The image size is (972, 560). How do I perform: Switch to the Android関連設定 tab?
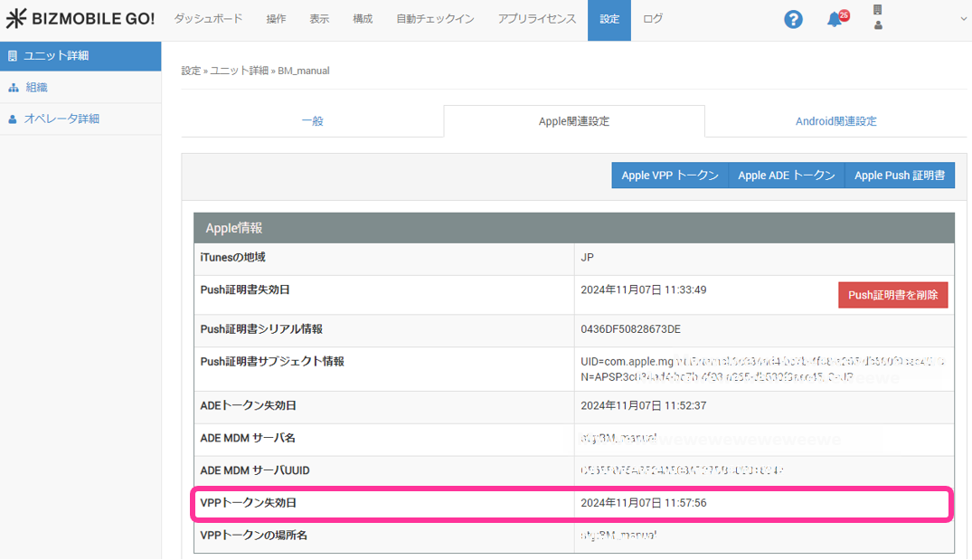[x=835, y=121]
